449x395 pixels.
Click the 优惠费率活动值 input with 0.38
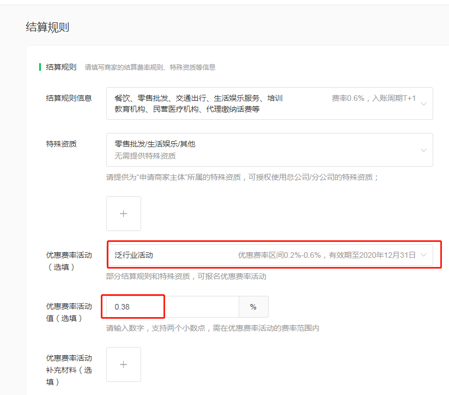pyautogui.click(x=172, y=307)
